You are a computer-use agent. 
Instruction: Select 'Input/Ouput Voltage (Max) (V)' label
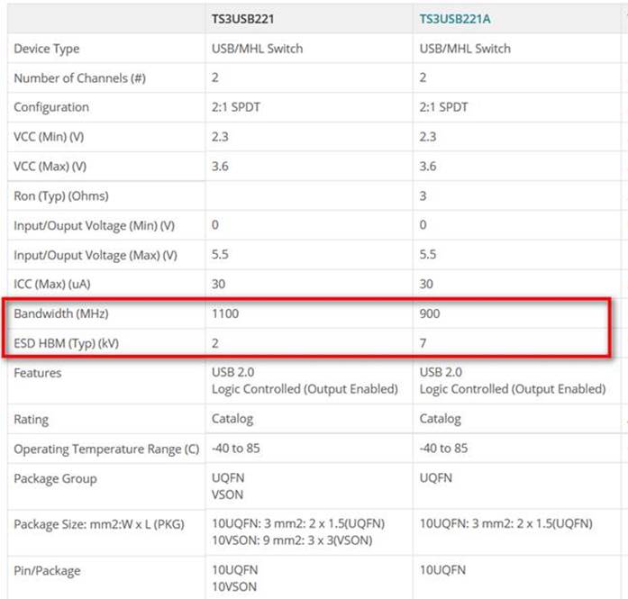click(96, 256)
